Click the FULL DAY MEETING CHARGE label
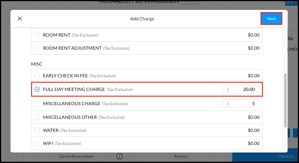Image resolution: width=299 pixels, height=163 pixels. coord(74,89)
